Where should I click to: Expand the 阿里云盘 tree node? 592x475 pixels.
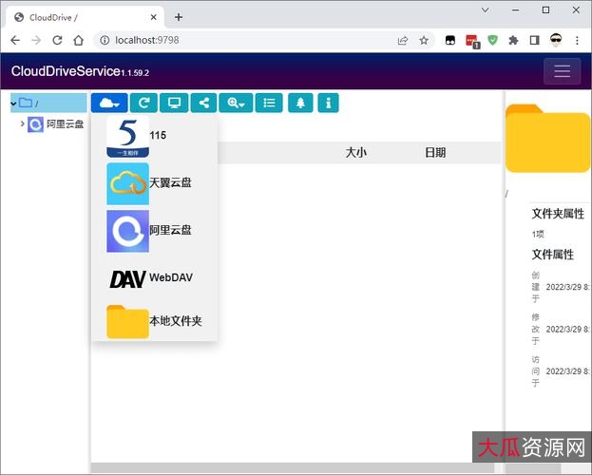click(22, 123)
